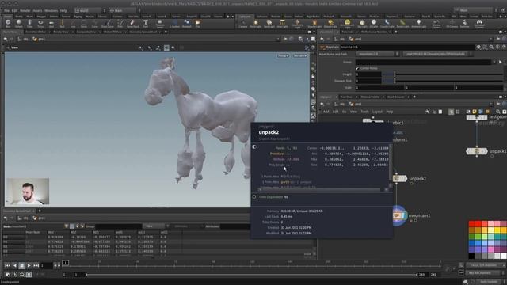
Task: Switch to the Performance Monitor tab
Action: coord(374,32)
